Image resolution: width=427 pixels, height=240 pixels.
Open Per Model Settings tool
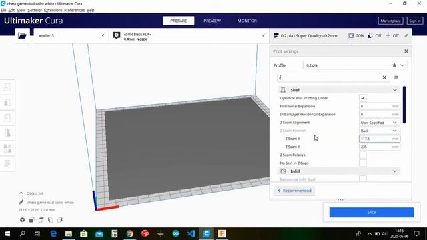click(x=7, y=149)
